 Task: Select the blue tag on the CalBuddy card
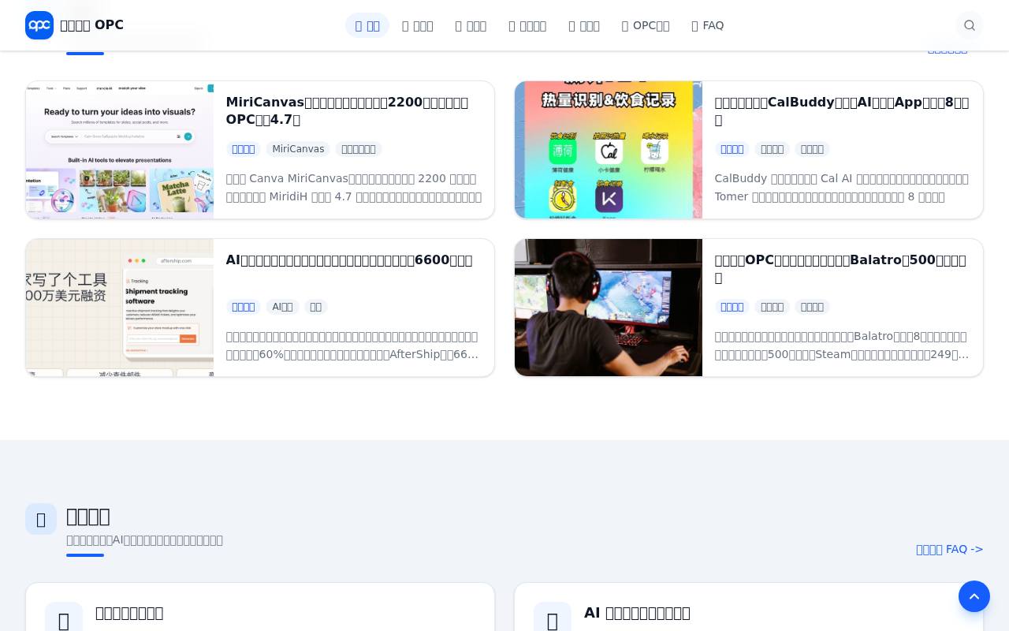[x=732, y=149]
